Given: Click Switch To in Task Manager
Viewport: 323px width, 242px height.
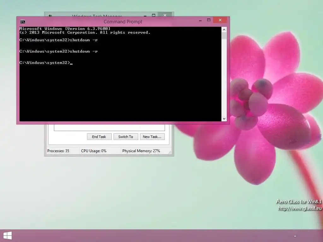Looking at the screenshot, I should click(126, 137).
